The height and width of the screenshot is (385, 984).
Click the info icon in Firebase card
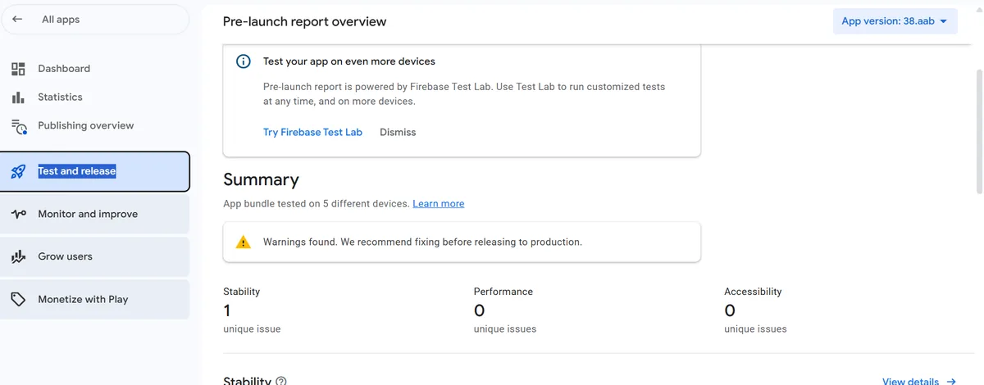pos(244,61)
